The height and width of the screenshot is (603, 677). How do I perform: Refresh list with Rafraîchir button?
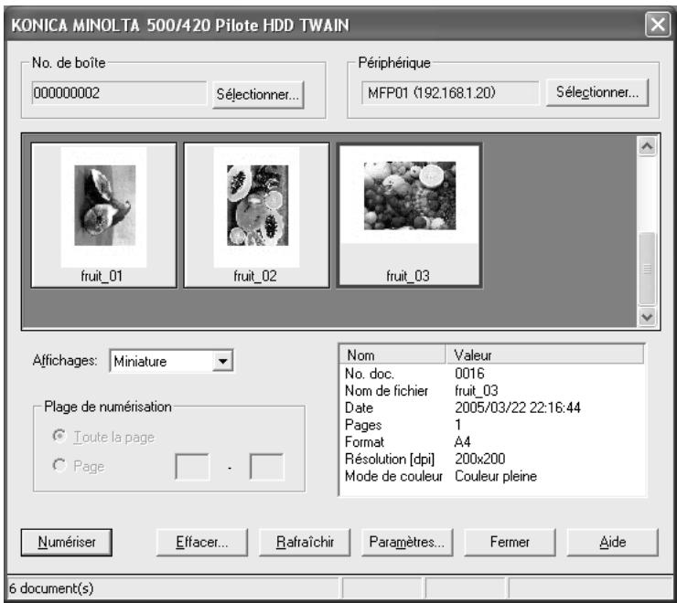(305, 542)
